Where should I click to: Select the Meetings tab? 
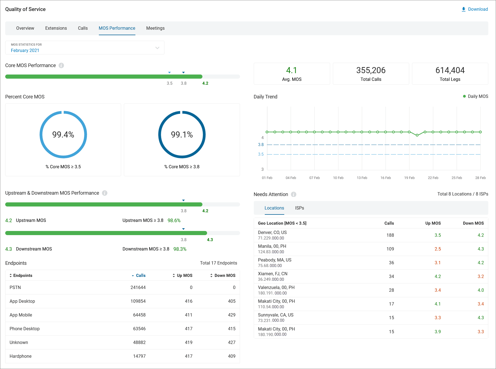point(155,28)
